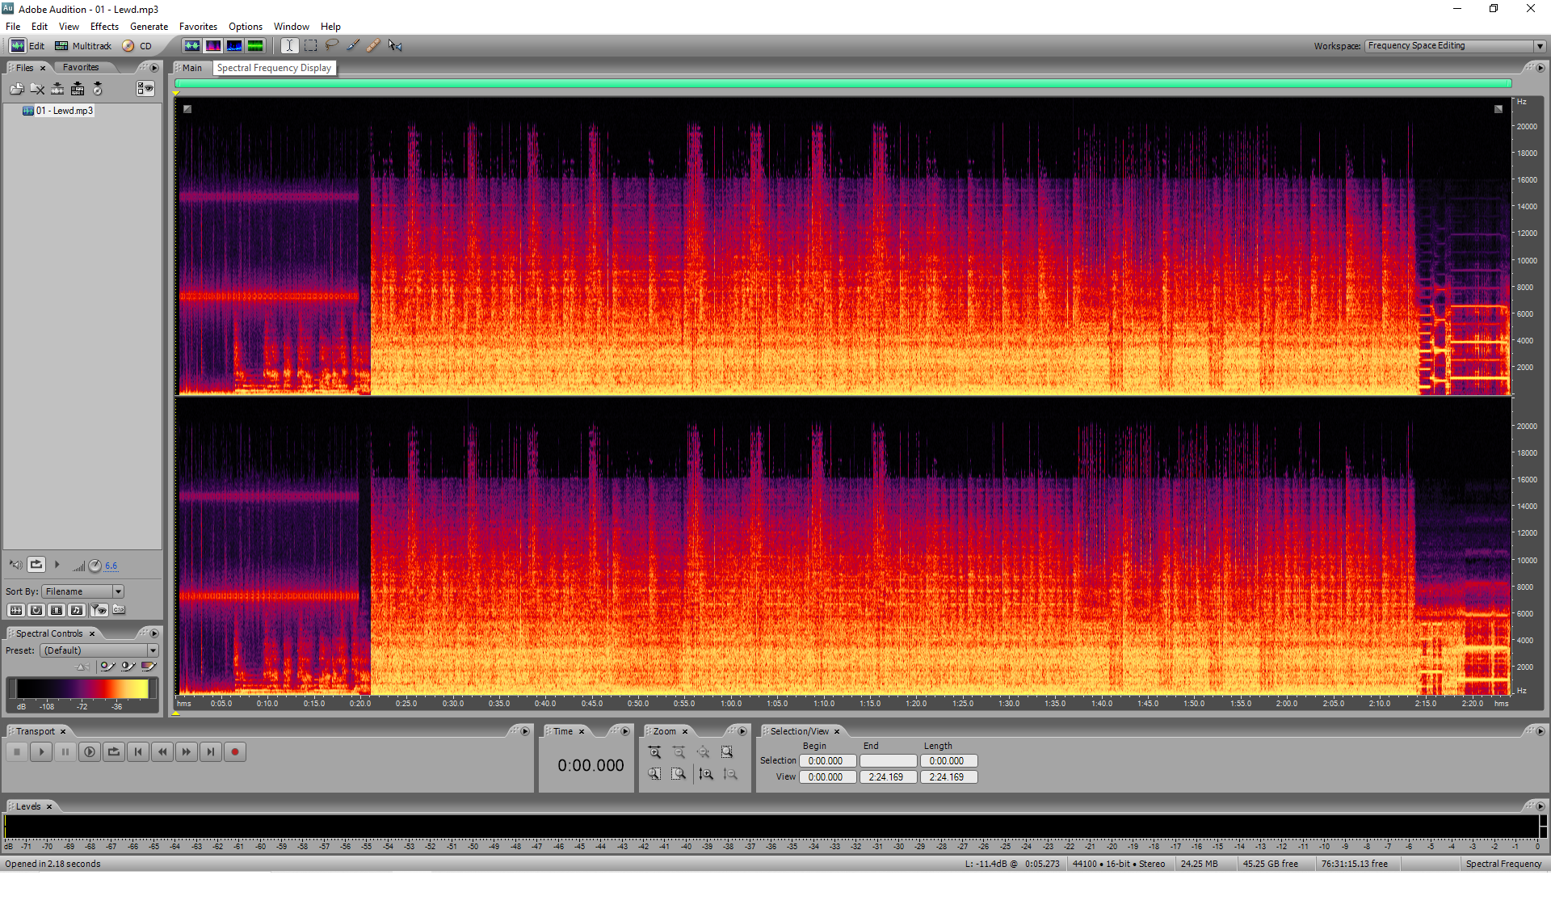Click the Selection Begin time field
The height and width of the screenshot is (913, 1551).
827,761
